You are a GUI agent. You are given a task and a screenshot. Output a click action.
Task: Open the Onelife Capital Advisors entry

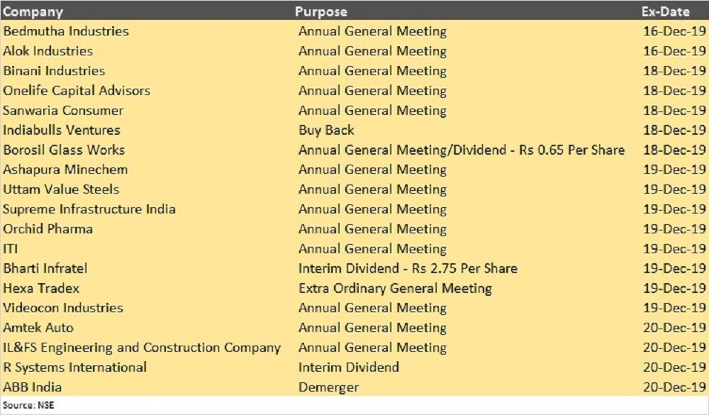pos(77,91)
